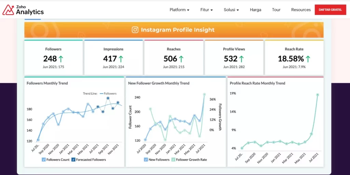
Task: Click the Instagram Profile Insight heading
Action: click(178, 30)
